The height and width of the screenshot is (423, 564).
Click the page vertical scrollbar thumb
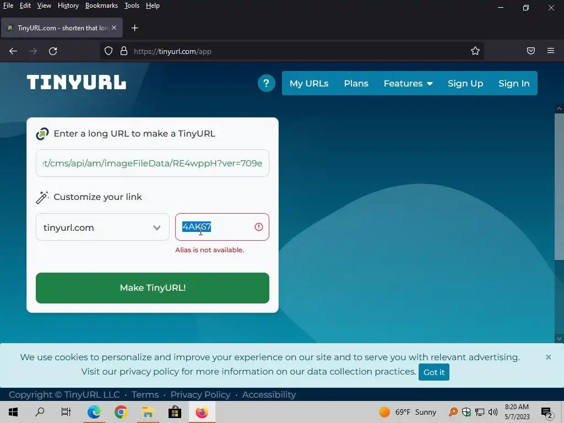(560, 186)
